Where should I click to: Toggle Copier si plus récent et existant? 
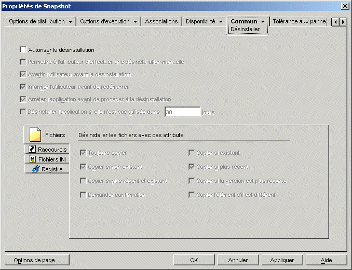click(x=83, y=181)
